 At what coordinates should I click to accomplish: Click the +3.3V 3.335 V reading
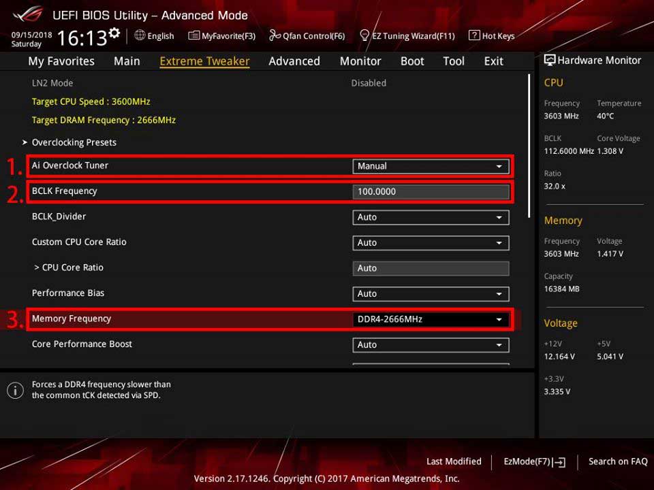point(557,392)
